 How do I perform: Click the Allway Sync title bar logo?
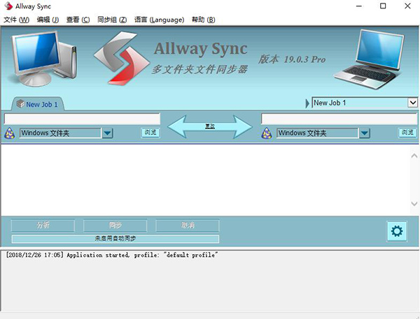(8, 6)
